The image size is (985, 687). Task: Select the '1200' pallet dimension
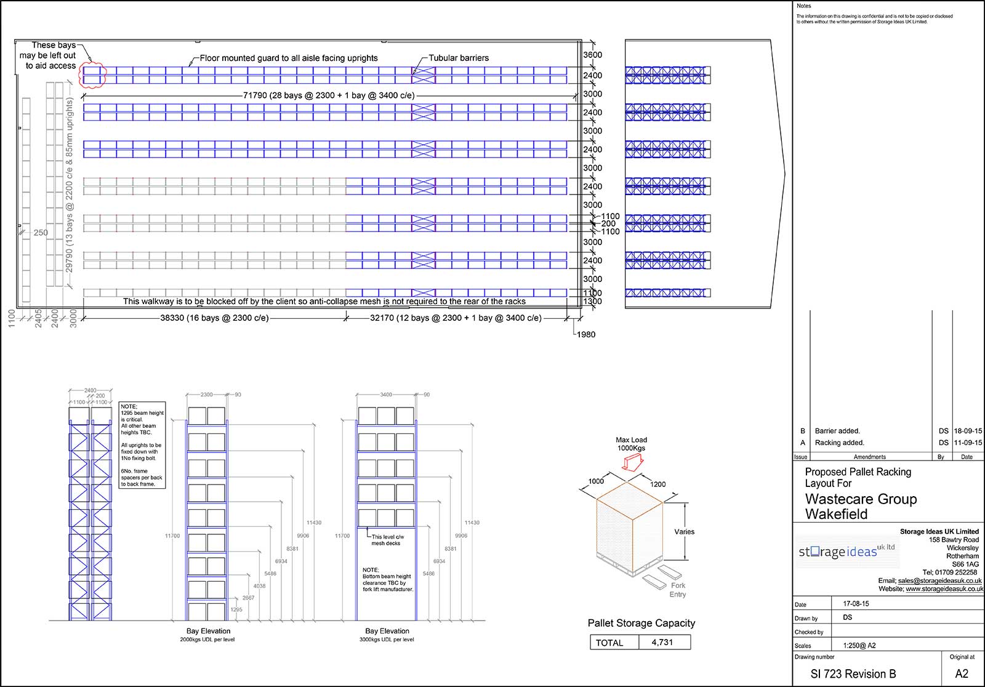(x=657, y=484)
